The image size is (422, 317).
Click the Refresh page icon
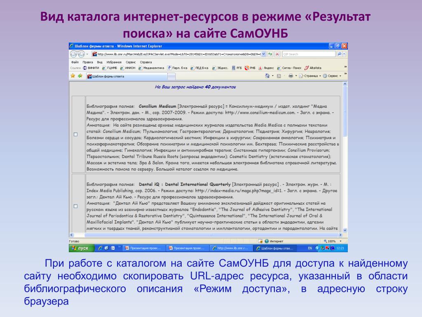click(270, 54)
